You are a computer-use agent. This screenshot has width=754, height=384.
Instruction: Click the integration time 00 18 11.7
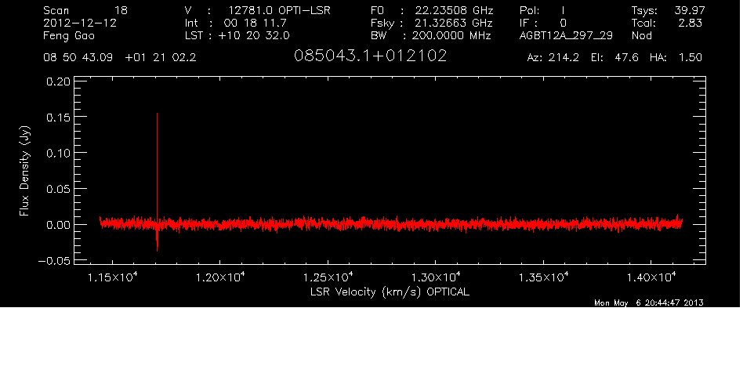pos(255,23)
